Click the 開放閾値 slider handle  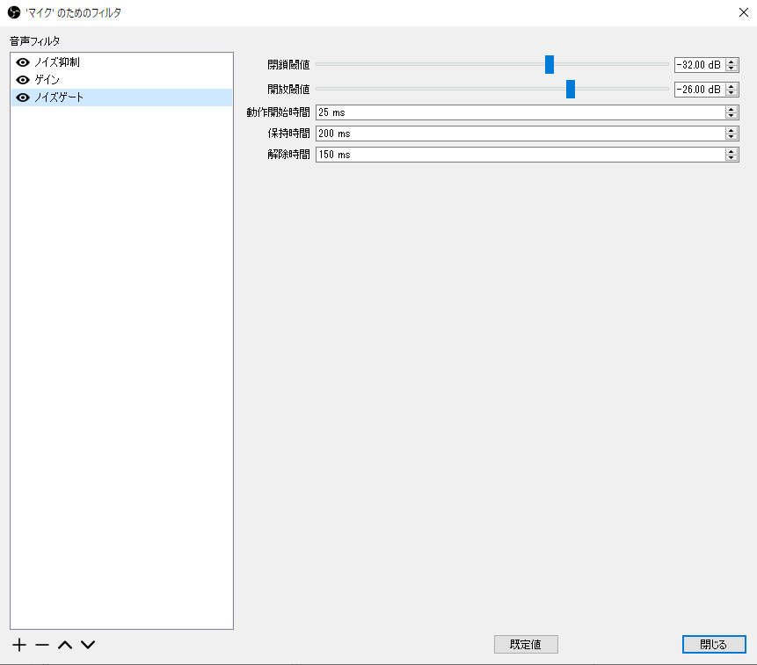click(571, 90)
